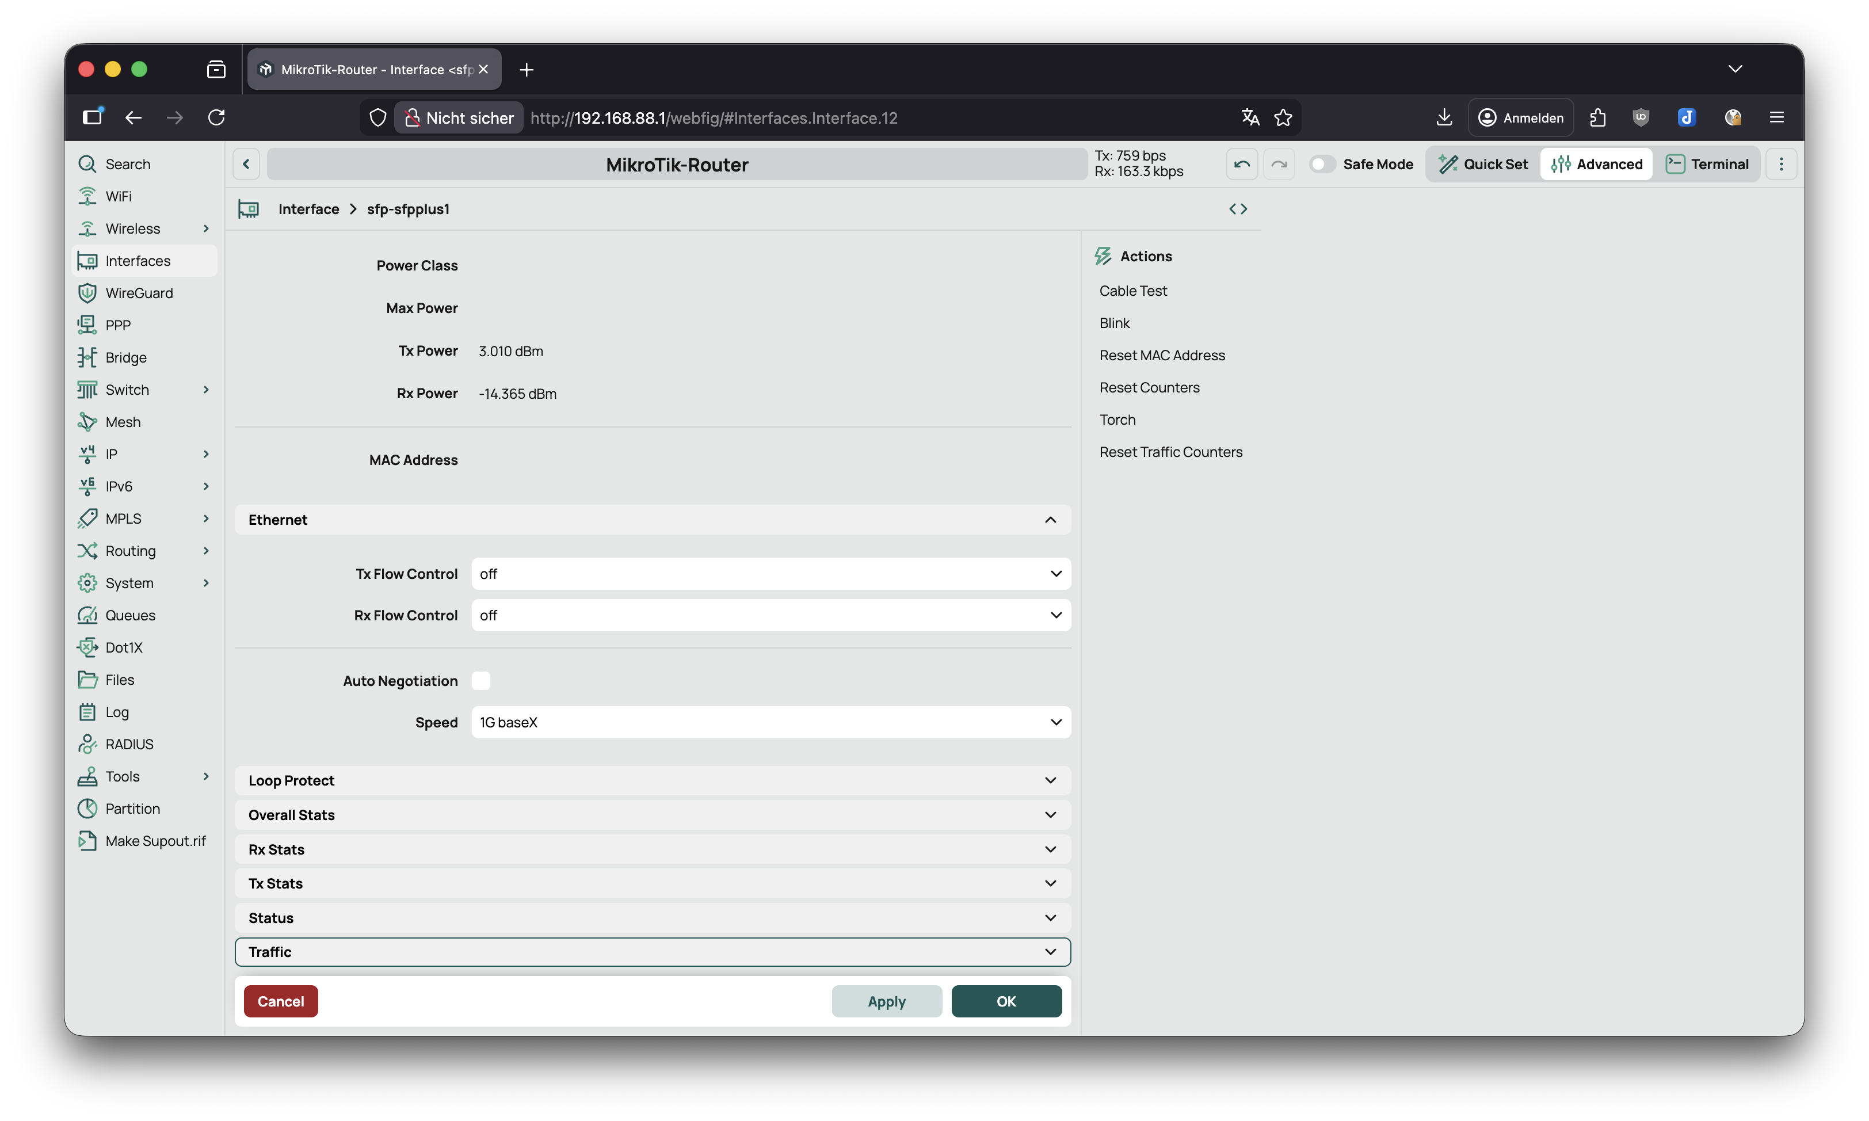The image size is (1869, 1121).
Task: Select Bridge in the sidebar
Action: click(x=145, y=357)
